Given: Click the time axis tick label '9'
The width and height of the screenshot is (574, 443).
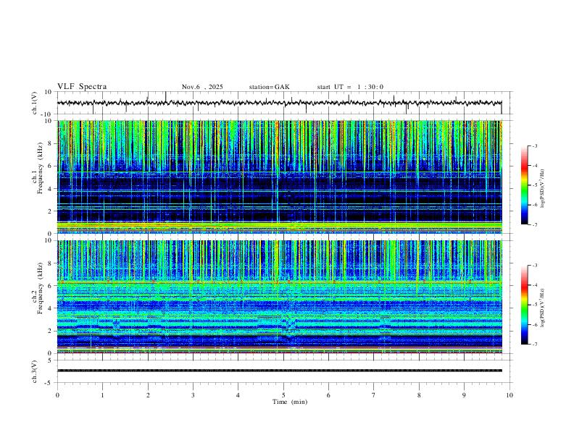Looking at the screenshot, I should (464, 395).
